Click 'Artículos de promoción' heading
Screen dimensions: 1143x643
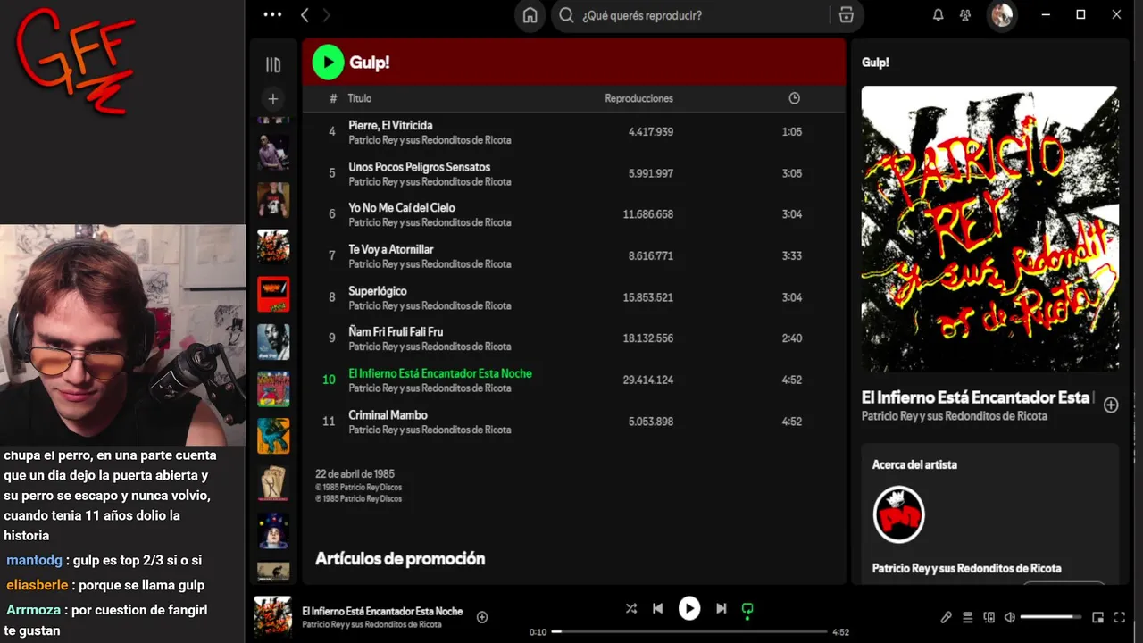tap(400, 559)
